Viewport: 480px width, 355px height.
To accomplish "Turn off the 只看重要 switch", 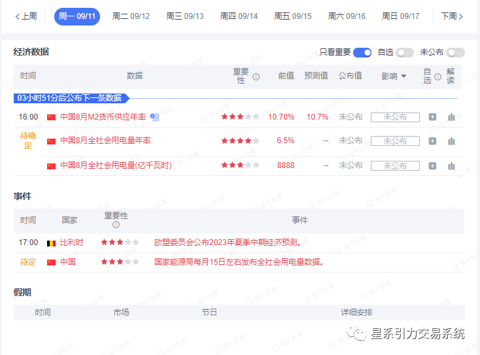I will (362, 53).
